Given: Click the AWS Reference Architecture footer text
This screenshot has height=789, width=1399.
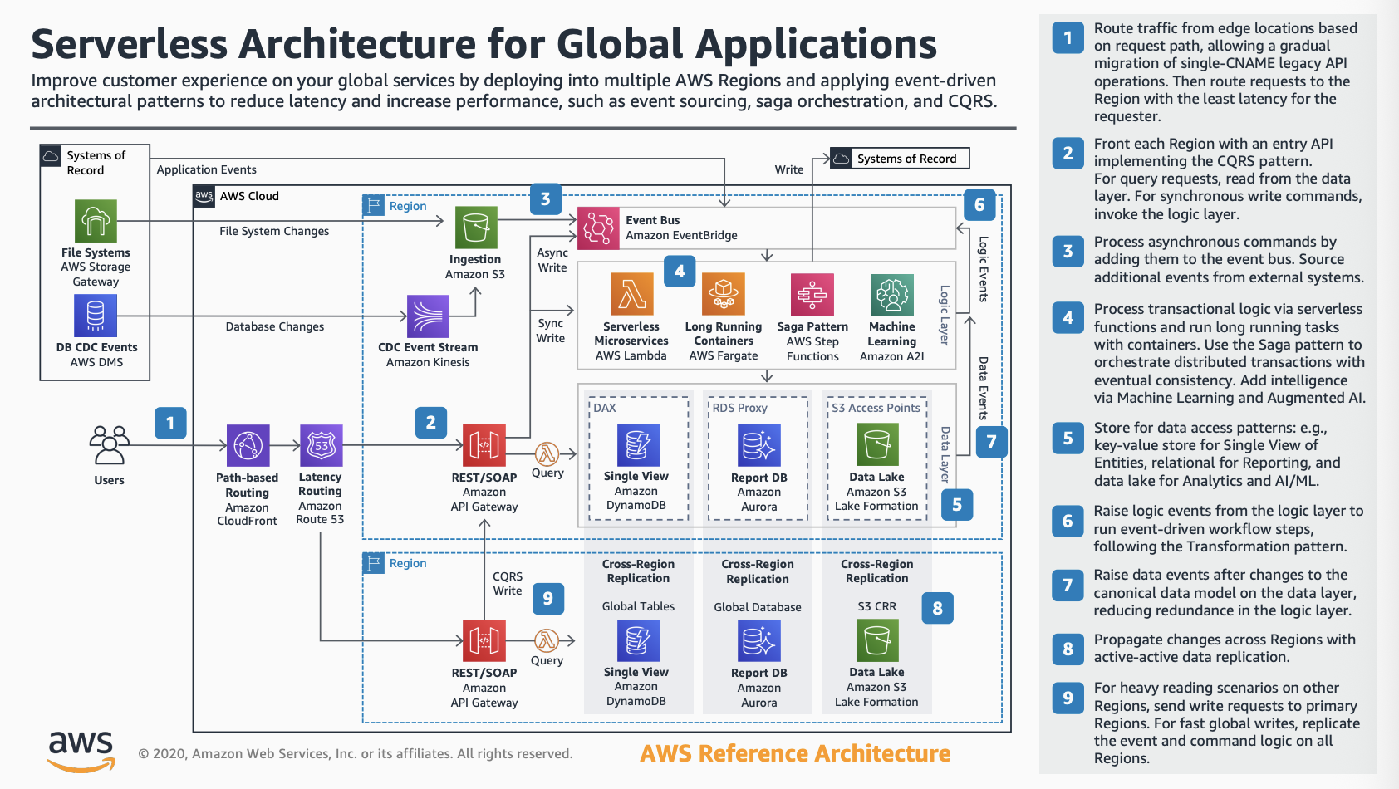Looking at the screenshot, I should click(795, 753).
